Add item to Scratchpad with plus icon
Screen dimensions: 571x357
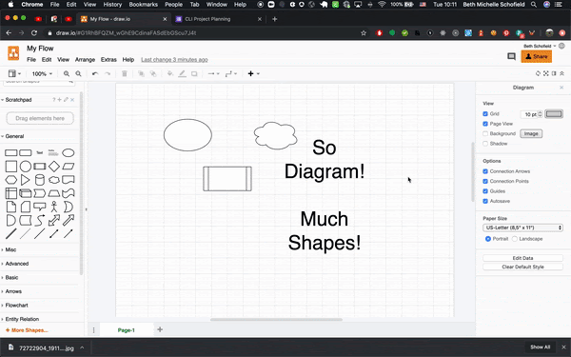click(x=59, y=99)
